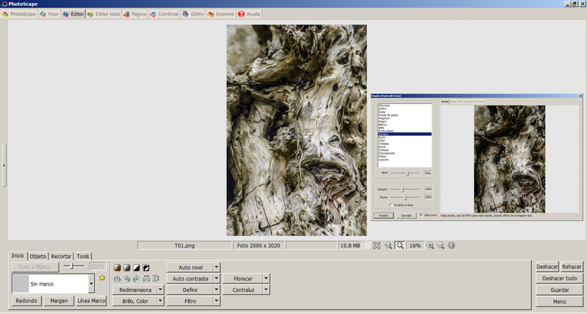Expand the Definir dropdown arrow

216,290
